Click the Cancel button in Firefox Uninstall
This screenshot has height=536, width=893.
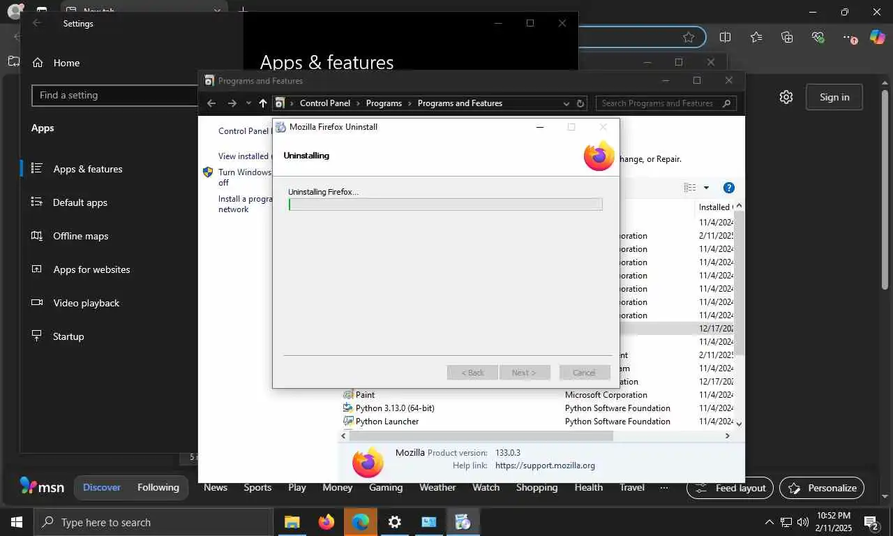pos(585,373)
